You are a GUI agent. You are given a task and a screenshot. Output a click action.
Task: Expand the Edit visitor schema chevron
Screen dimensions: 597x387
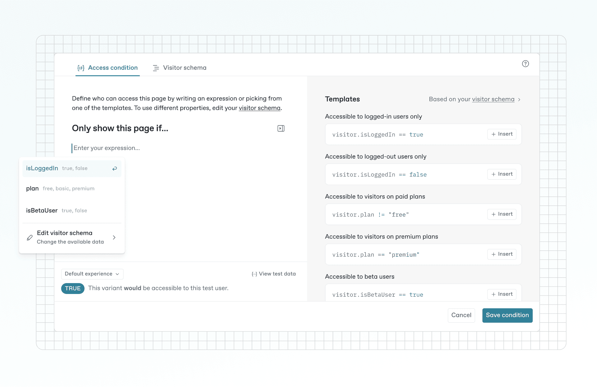114,237
